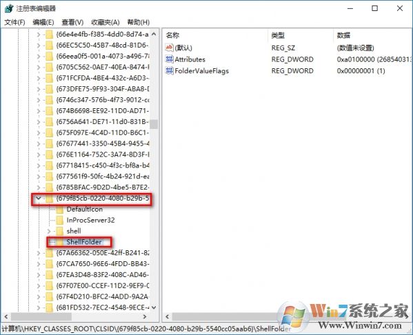Expand the {66e4e4fb-f385-4dd0 key
This screenshot has height=335, width=413.
(x=39, y=34)
